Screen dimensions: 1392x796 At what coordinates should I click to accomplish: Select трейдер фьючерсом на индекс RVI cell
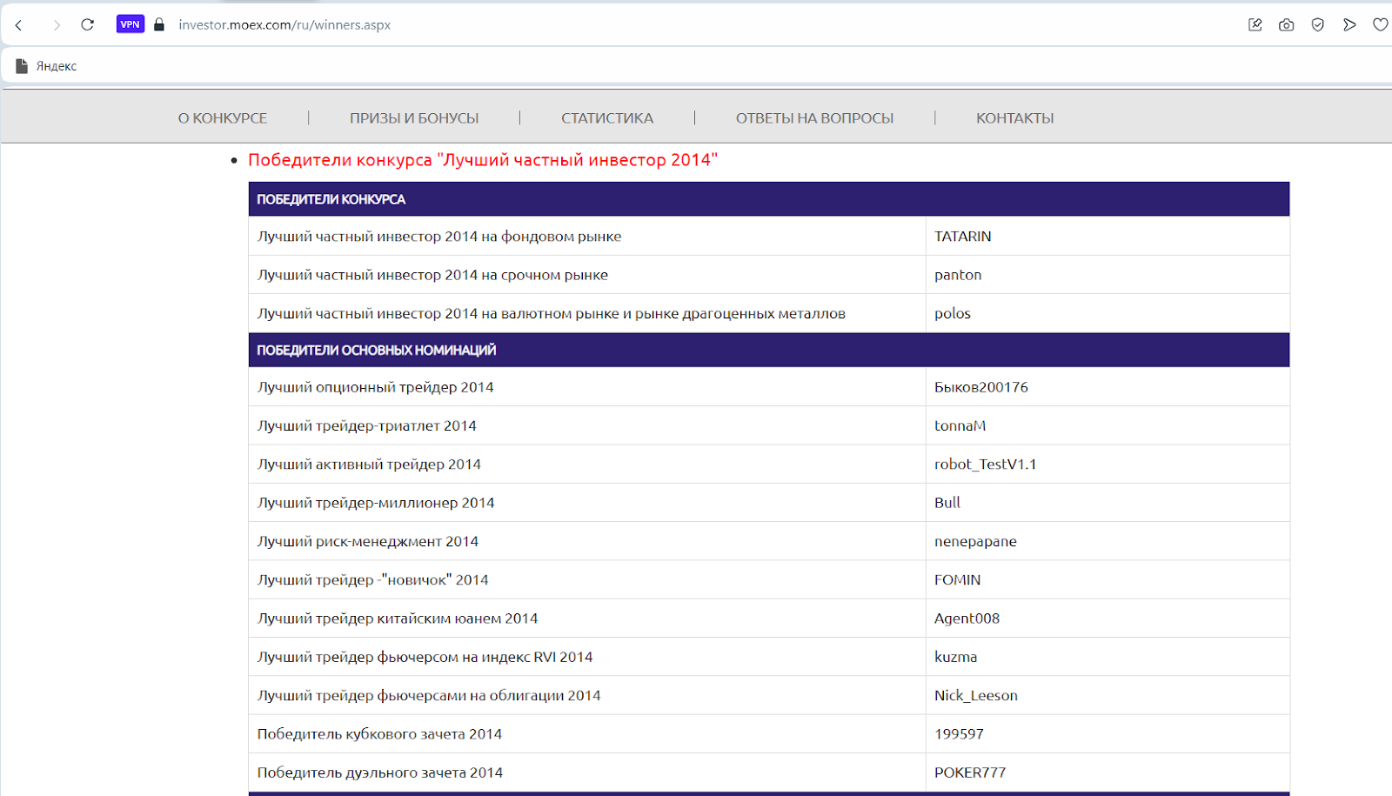pyautogui.click(x=587, y=657)
